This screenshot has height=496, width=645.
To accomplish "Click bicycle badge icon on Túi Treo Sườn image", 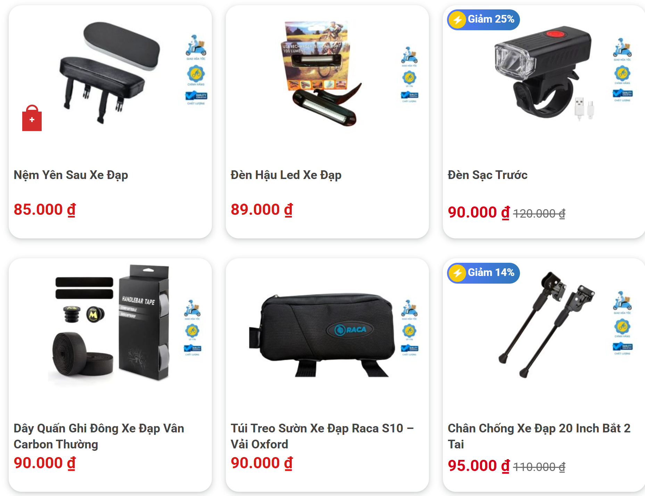I will (410, 331).
